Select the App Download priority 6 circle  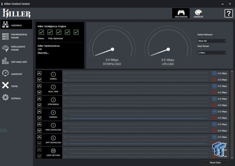(x=53, y=138)
